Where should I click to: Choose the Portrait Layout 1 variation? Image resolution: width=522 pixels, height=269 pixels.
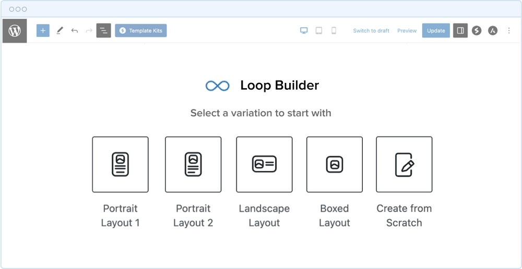120,164
